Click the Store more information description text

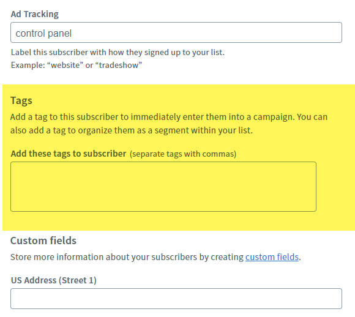point(155,257)
